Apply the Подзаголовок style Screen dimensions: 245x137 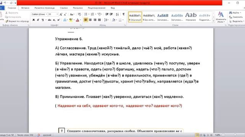click(x=204, y=17)
